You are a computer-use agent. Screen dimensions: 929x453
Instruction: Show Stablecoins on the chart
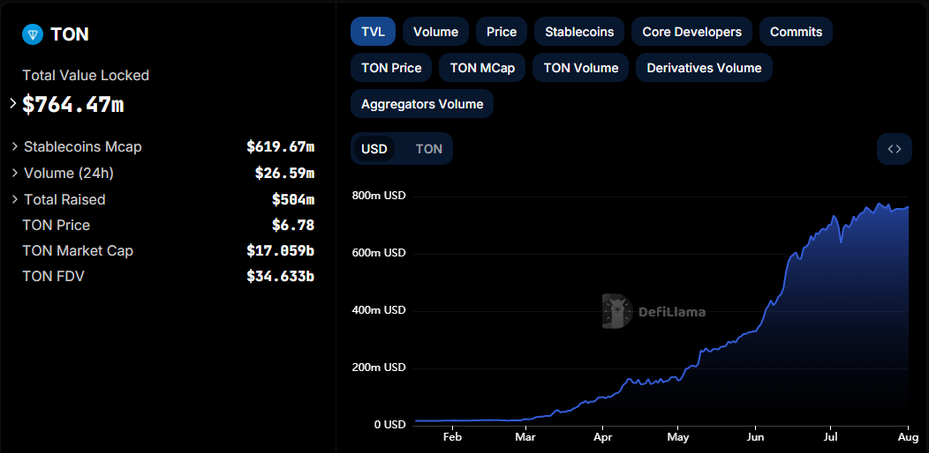point(579,32)
